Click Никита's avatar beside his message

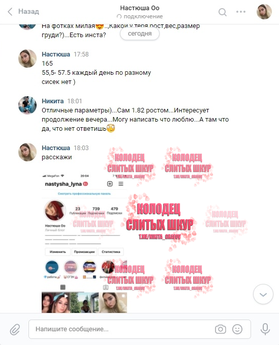[x=27, y=105]
